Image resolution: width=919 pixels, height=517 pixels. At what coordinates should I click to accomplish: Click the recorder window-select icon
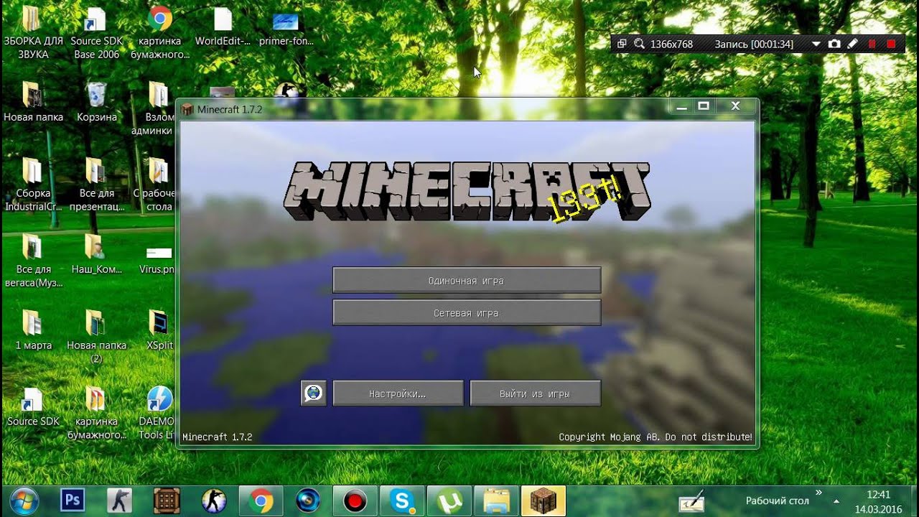tap(622, 44)
